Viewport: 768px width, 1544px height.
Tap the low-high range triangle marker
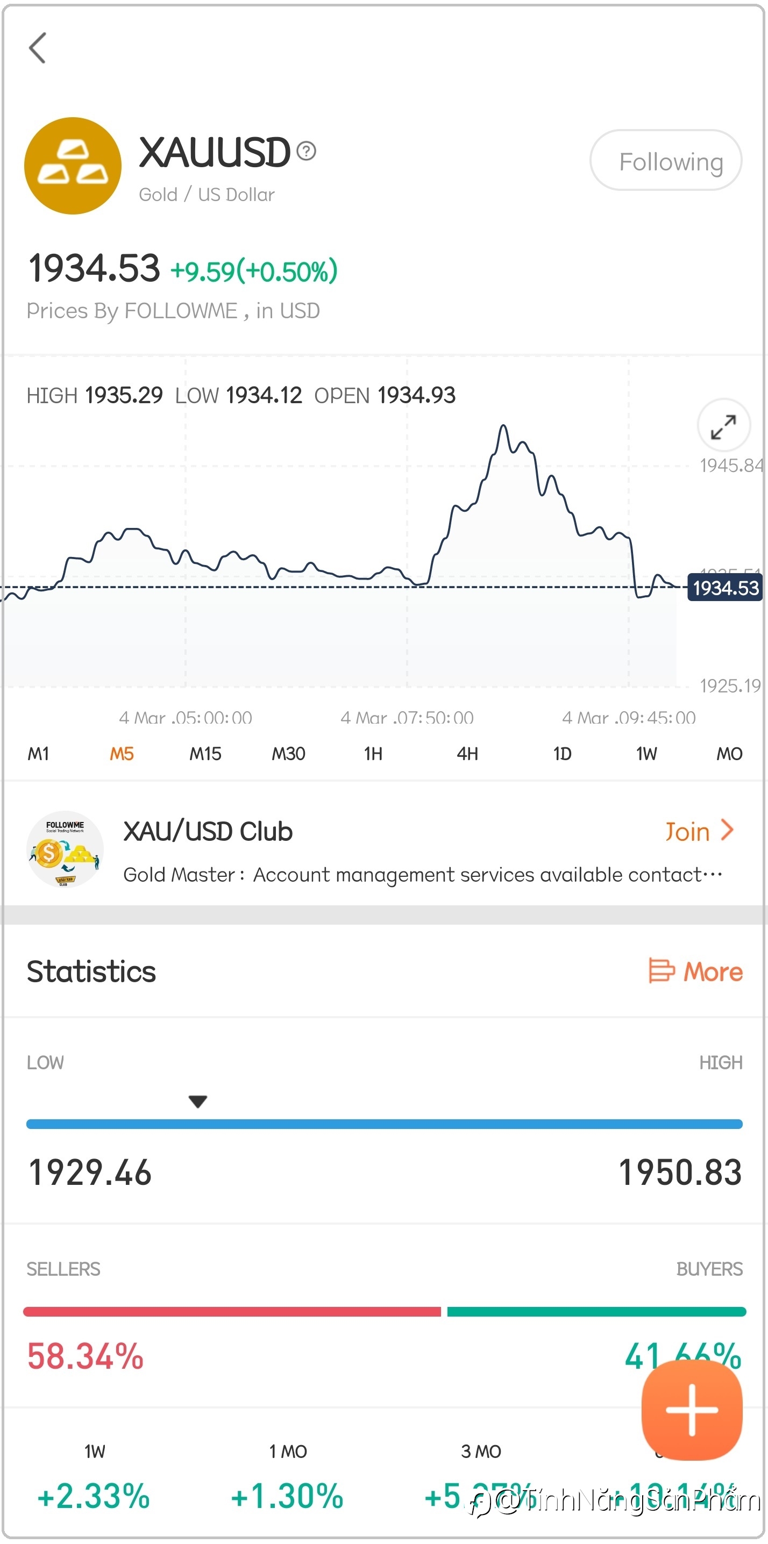point(198,1101)
